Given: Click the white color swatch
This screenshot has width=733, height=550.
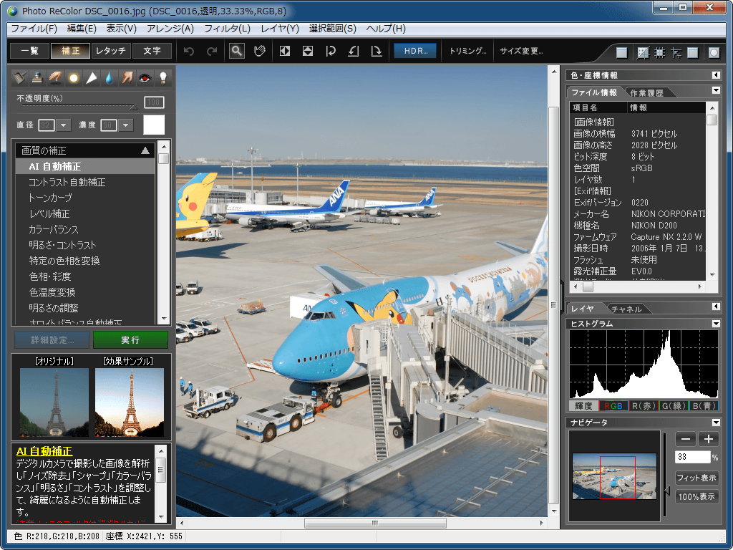Looking at the screenshot, I should tap(154, 125).
